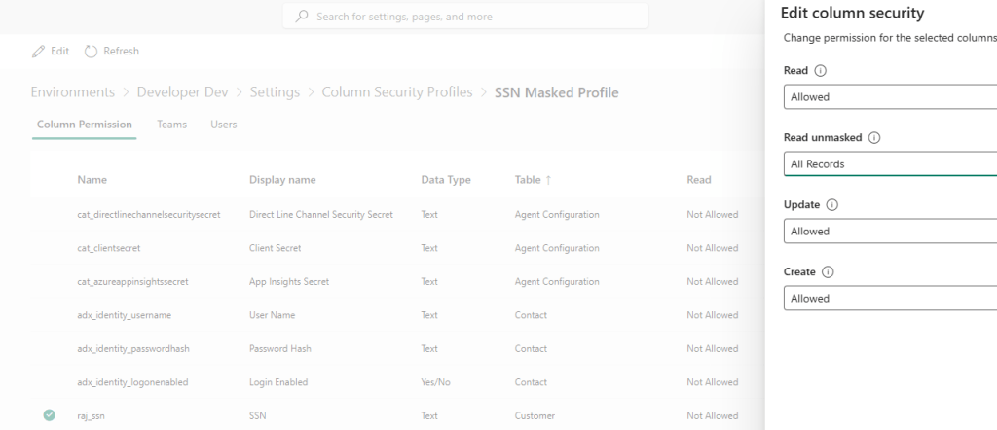Viewport: 997px width, 430px height.
Task: Click info icon next to Read unmasked
Action: point(873,138)
